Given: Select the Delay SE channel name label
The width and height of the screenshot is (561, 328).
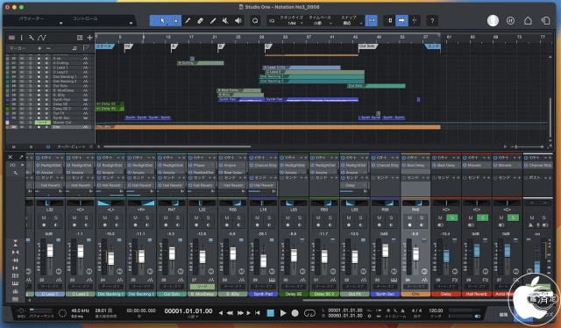Looking at the screenshot, I should coord(294,294).
